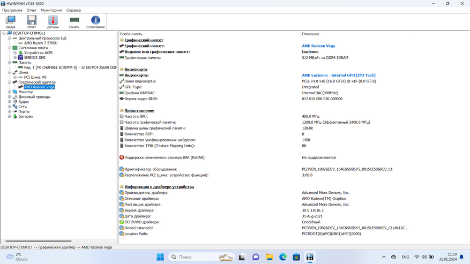Open the clock showing 11:50
470x264 pixels.
point(448,257)
